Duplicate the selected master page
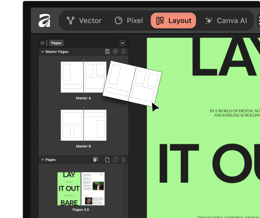260x218 pixels. (116, 51)
